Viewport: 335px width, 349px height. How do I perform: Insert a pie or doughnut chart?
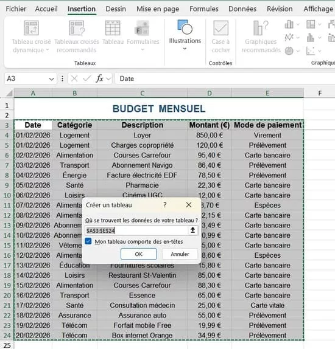point(289,50)
